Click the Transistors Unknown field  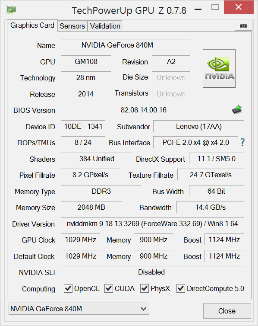171,94
